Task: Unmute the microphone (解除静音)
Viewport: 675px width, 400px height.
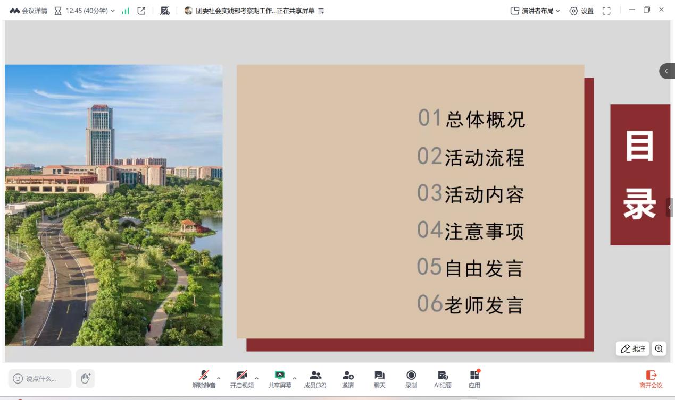Action: [204, 378]
